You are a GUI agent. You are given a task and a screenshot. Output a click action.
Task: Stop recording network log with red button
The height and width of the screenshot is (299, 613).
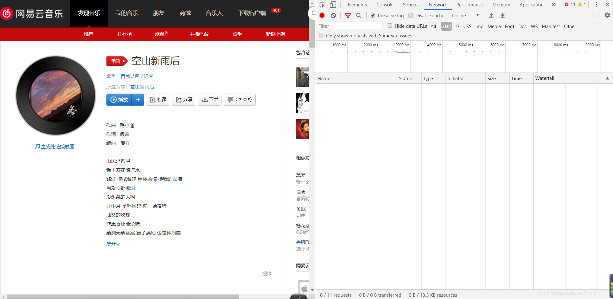[x=322, y=15]
